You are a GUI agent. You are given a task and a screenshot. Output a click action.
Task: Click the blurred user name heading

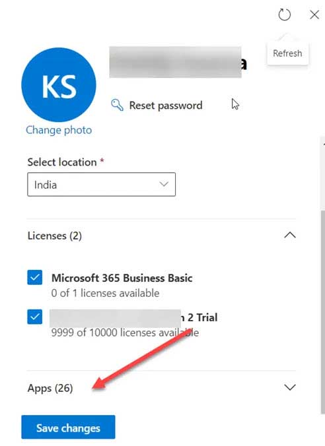coord(178,62)
